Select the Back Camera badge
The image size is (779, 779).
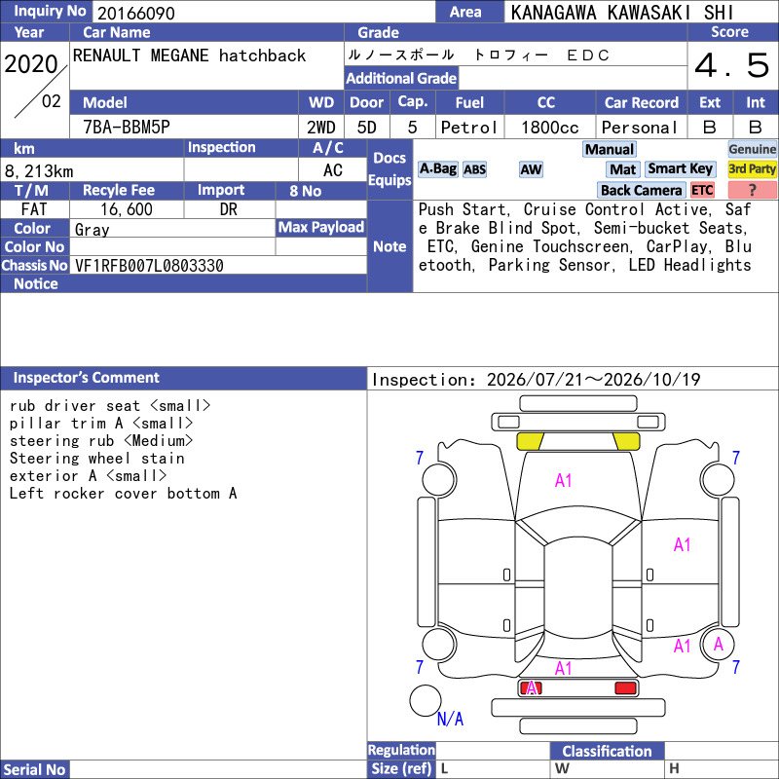(x=641, y=190)
